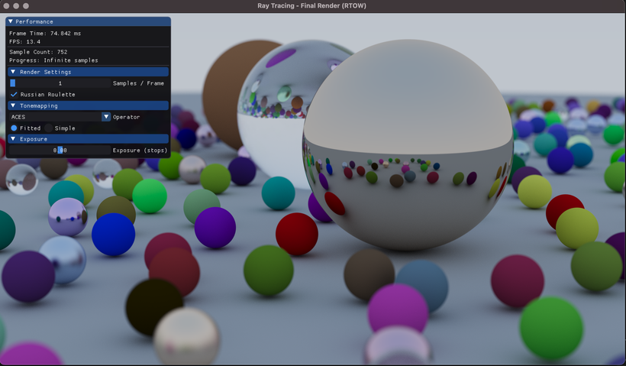Viewport: 626px width, 366px height.
Task: Maximize the window with green button
Action: point(26,6)
